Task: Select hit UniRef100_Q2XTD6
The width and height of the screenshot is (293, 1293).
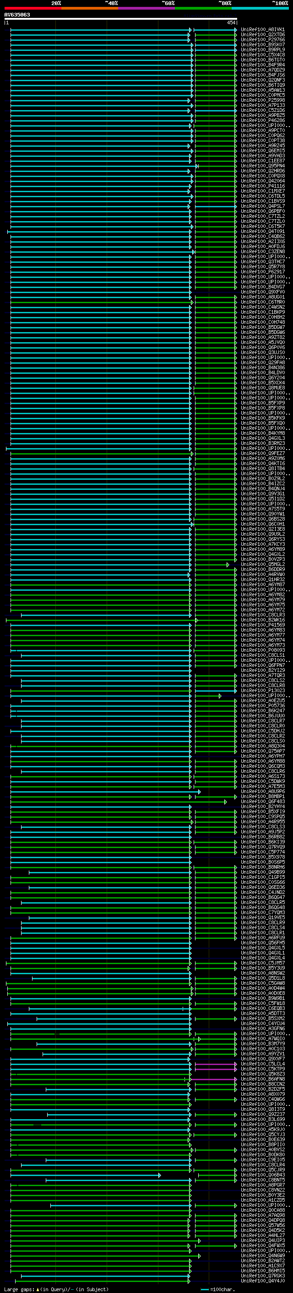Action: pyautogui.click(x=262, y=35)
